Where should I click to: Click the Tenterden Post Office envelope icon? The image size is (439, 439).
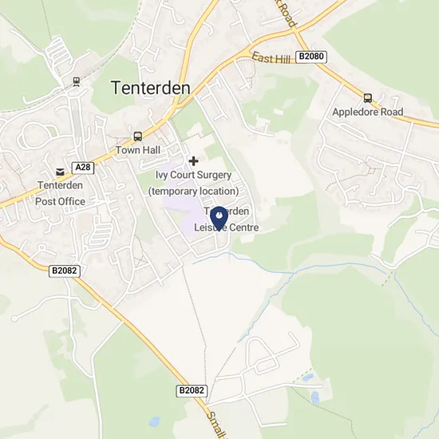tap(60, 172)
